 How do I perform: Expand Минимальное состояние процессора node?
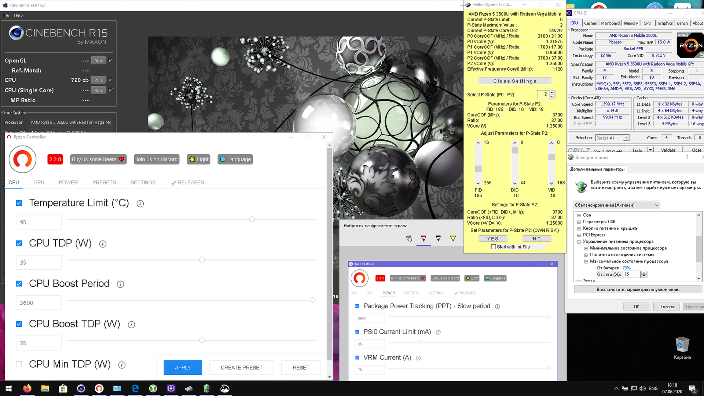click(586, 249)
